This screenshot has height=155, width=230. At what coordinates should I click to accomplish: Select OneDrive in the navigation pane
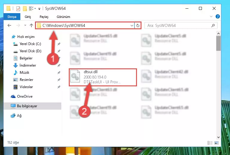(25, 96)
